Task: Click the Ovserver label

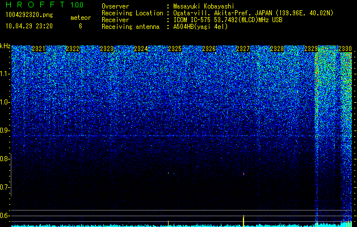Action: tap(115, 6)
